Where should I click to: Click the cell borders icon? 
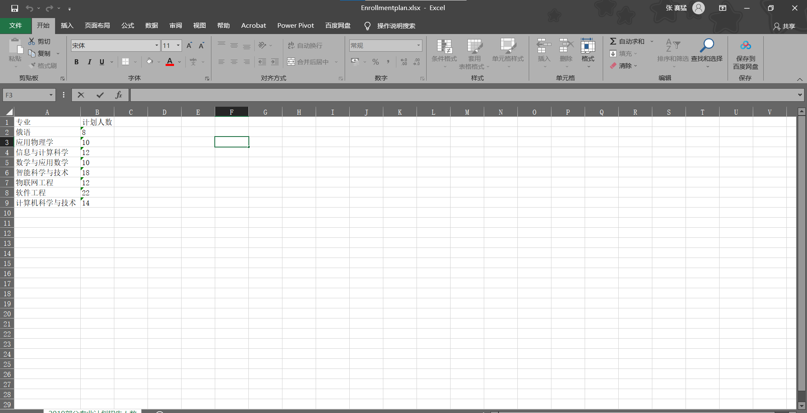(x=125, y=62)
